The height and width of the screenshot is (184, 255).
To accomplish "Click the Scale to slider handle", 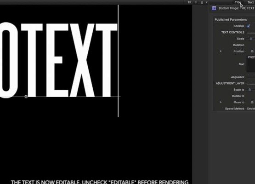I will tap(250, 90).
